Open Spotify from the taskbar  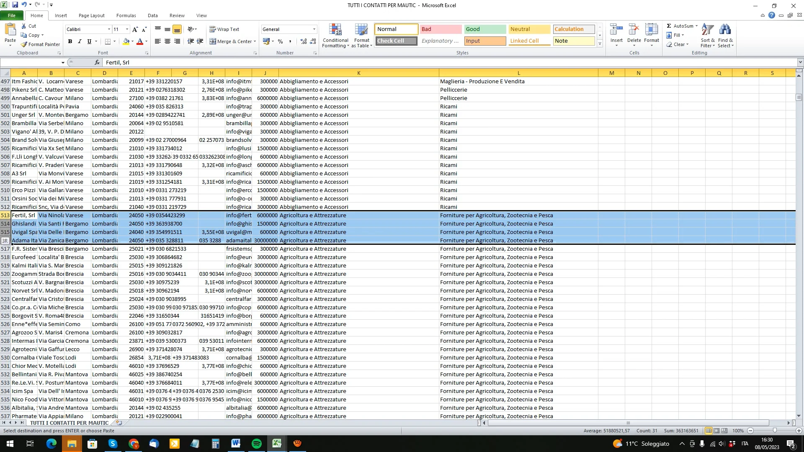tap(256, 444)
